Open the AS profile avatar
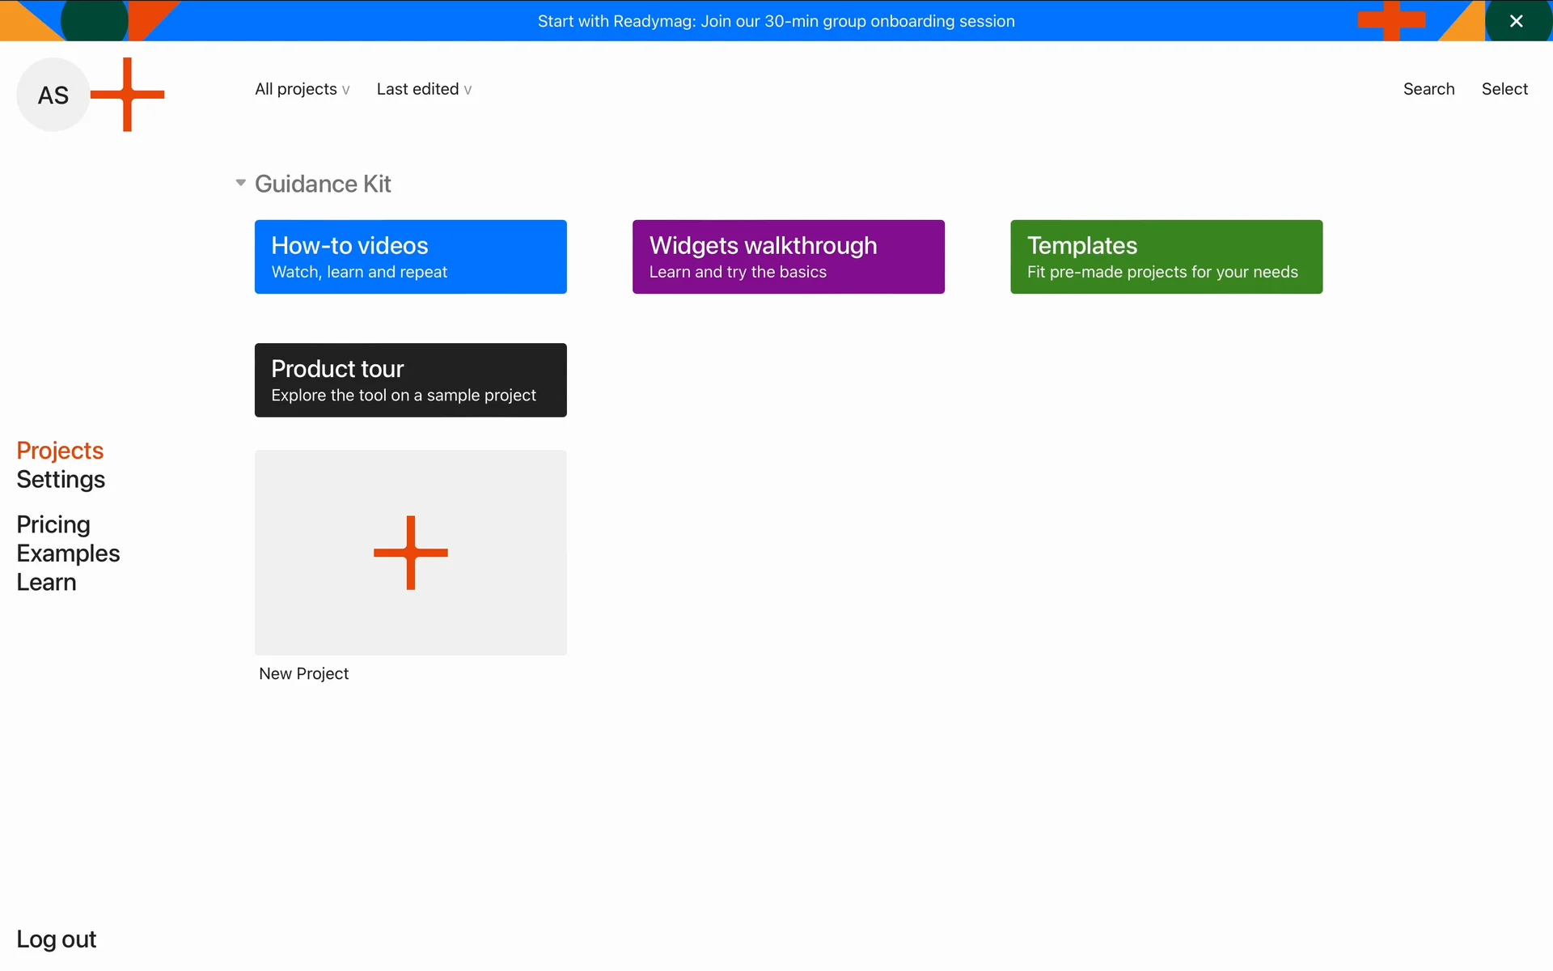The height and width of the screenshot is (971, 1553). [x=53, y=95]
